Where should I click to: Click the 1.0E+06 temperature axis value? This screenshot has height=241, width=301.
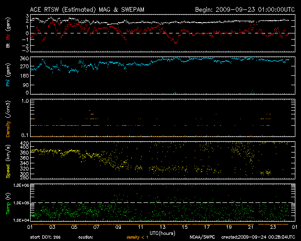coord(22,185)
